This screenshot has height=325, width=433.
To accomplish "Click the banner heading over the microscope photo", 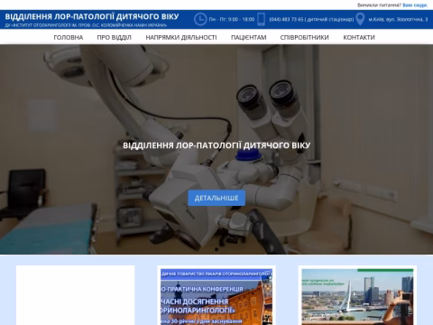I will 216,145.
